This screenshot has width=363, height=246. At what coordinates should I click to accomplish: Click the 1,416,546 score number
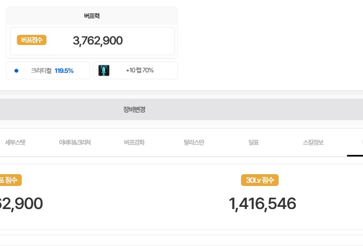(262, 204)
